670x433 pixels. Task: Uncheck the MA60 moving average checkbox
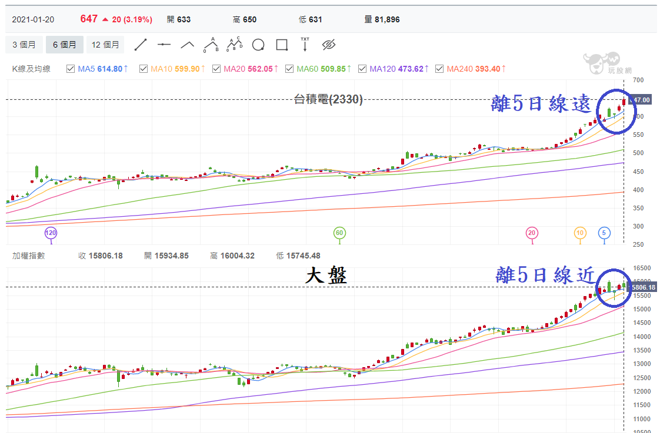click(289, 69)
